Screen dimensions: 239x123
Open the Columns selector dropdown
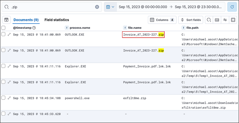tap(162, 20)
